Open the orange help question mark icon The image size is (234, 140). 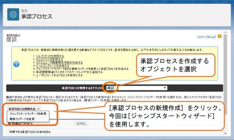pos(220,36)
